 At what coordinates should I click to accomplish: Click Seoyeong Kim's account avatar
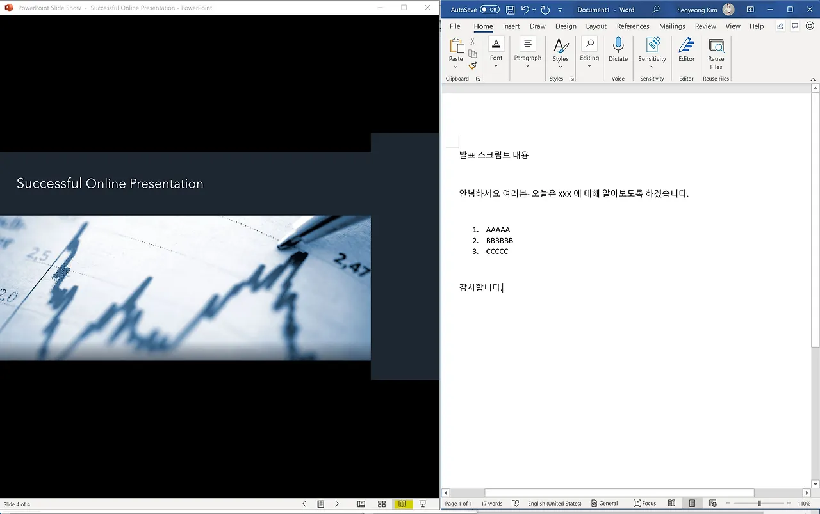(x=728, y=10)
